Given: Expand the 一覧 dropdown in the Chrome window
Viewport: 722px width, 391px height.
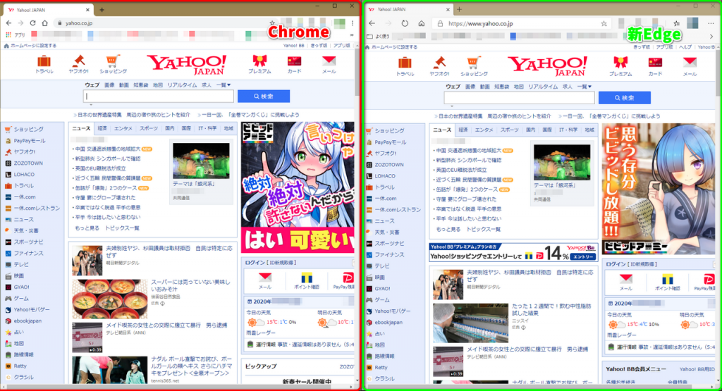Looking at the screenshot, I should coord(224,85).
